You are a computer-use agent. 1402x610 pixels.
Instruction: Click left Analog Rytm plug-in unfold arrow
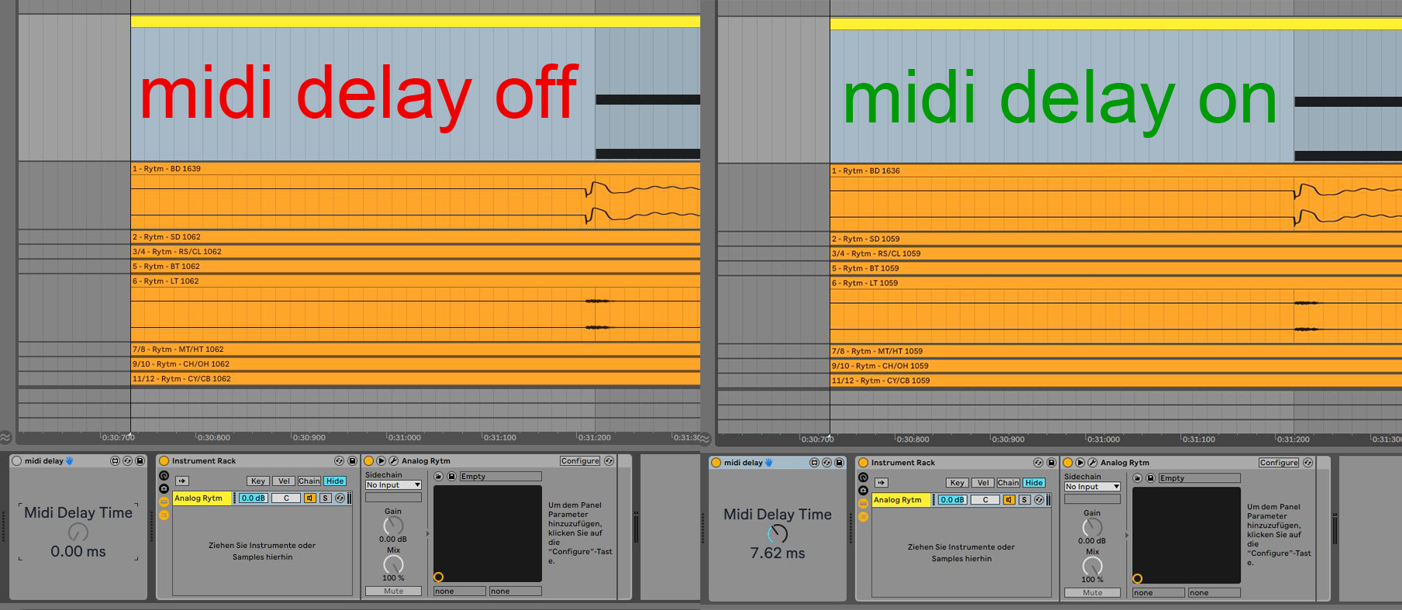pos(381,460)
